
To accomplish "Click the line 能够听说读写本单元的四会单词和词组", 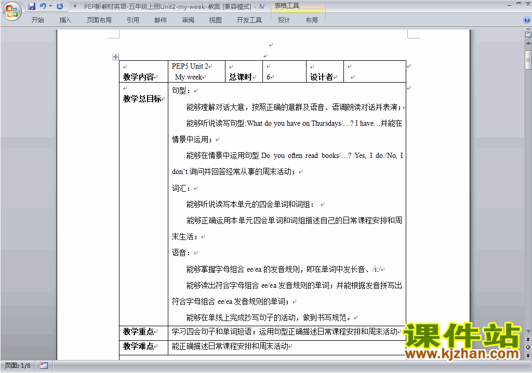I will tap(250, 204).
